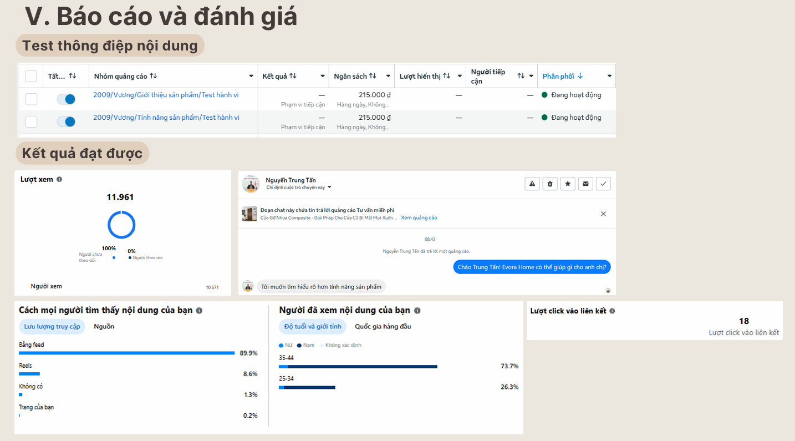The width and height of the screenshot is (795, 441).
Task: Select checkbox for Tính năng sản phẩm row
Action: pyautogui.click(x=31, y=121)
